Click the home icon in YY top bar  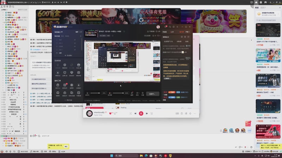click(256, 2)
